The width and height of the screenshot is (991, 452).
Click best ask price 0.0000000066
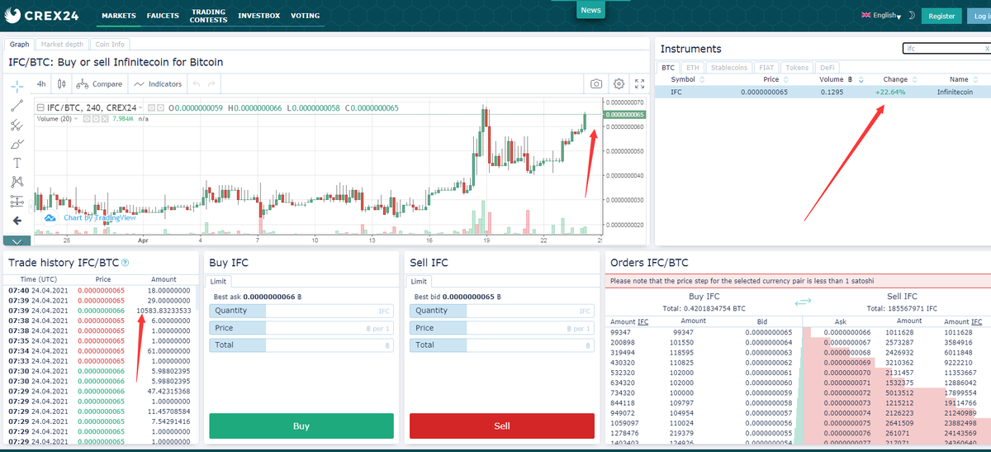point(268,296)
